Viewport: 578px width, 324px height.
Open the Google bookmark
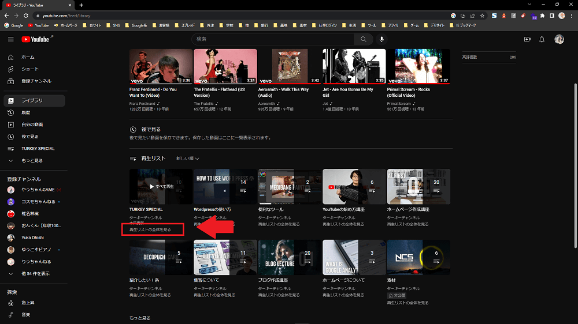[14, 25]
